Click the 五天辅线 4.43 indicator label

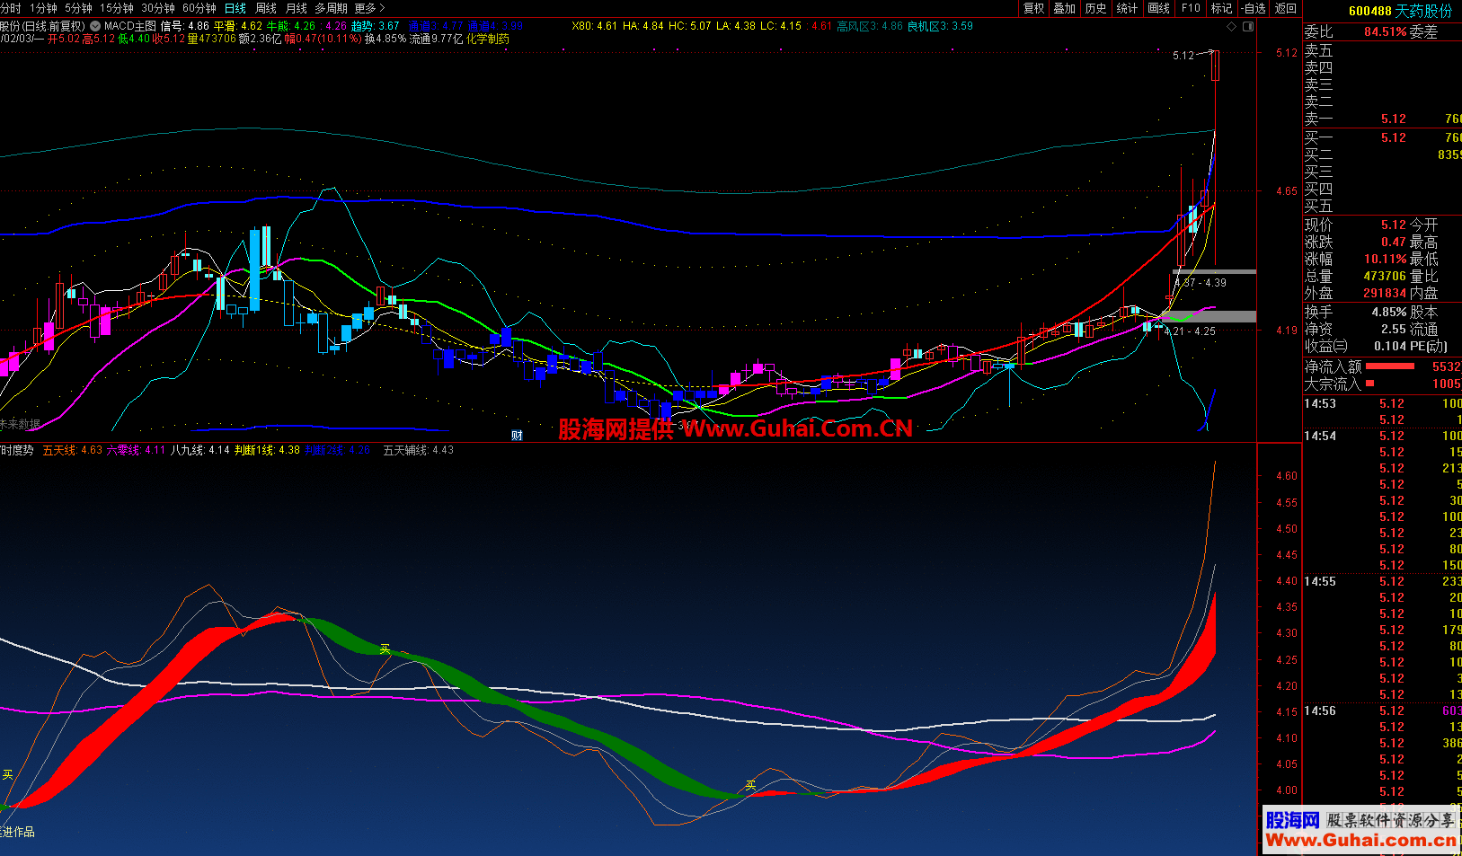point(419,450)
